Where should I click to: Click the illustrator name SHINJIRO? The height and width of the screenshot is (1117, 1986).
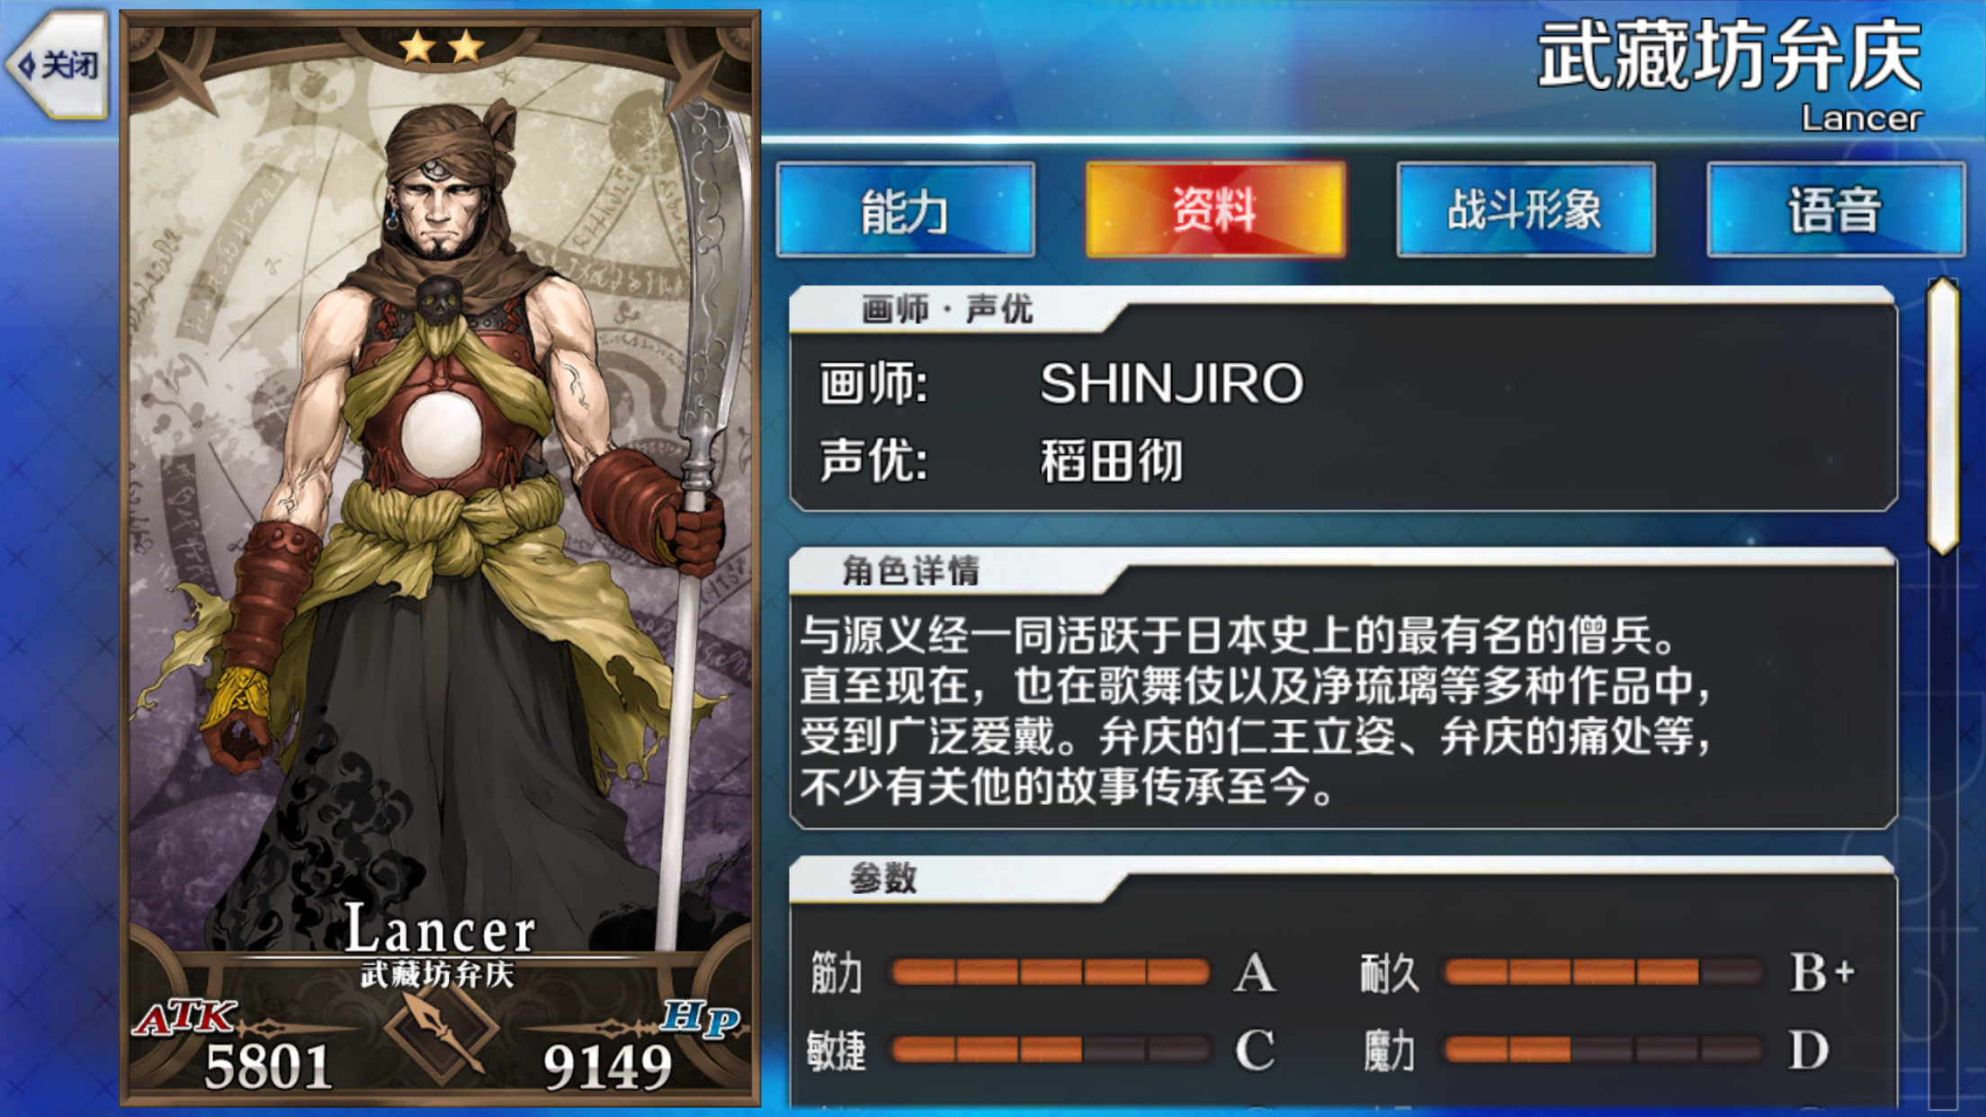[x=1171, y=384]
